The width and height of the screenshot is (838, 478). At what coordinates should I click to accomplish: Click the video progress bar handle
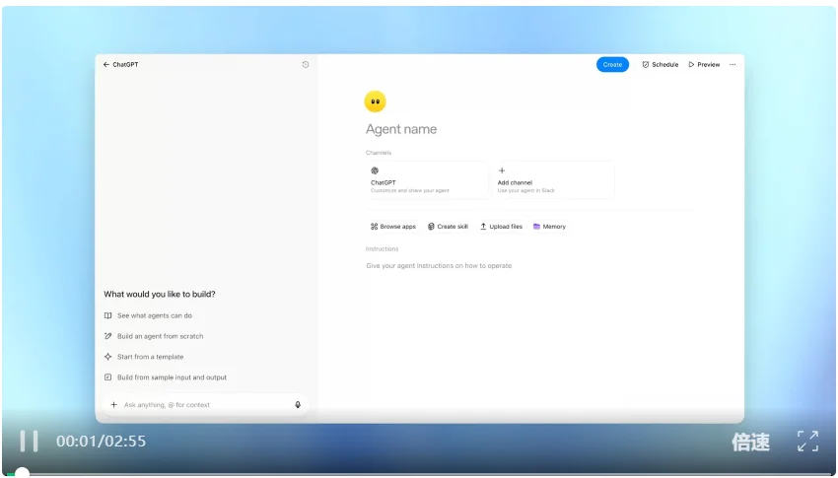(22, 473)
